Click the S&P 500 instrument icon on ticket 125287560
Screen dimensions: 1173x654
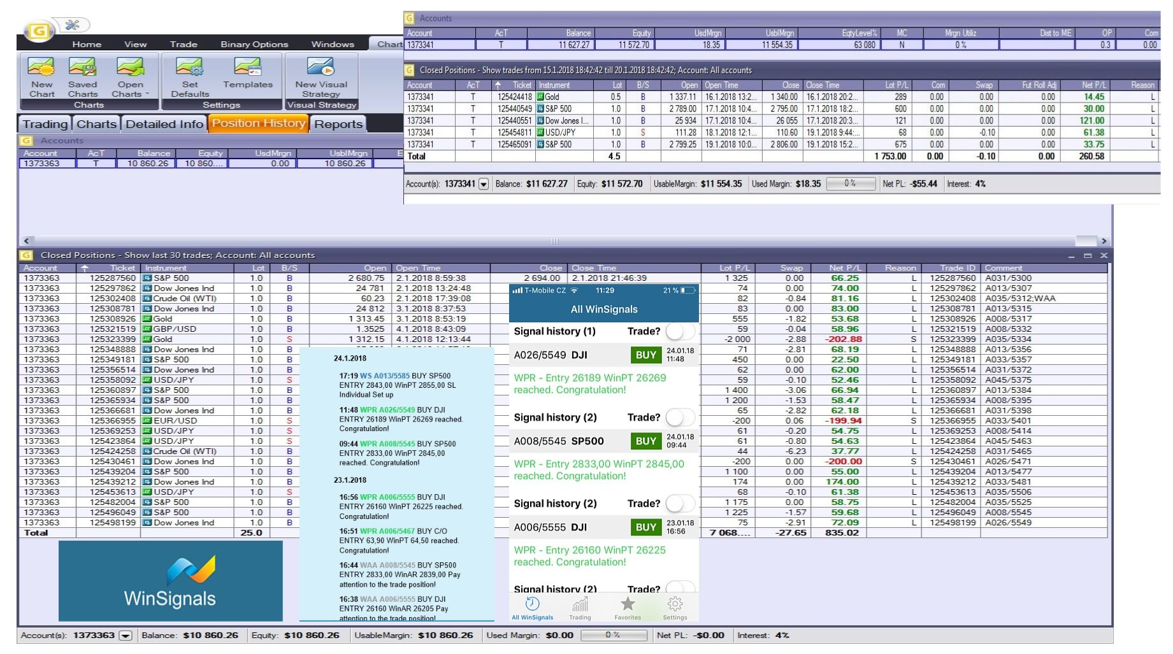pos(147,278)
